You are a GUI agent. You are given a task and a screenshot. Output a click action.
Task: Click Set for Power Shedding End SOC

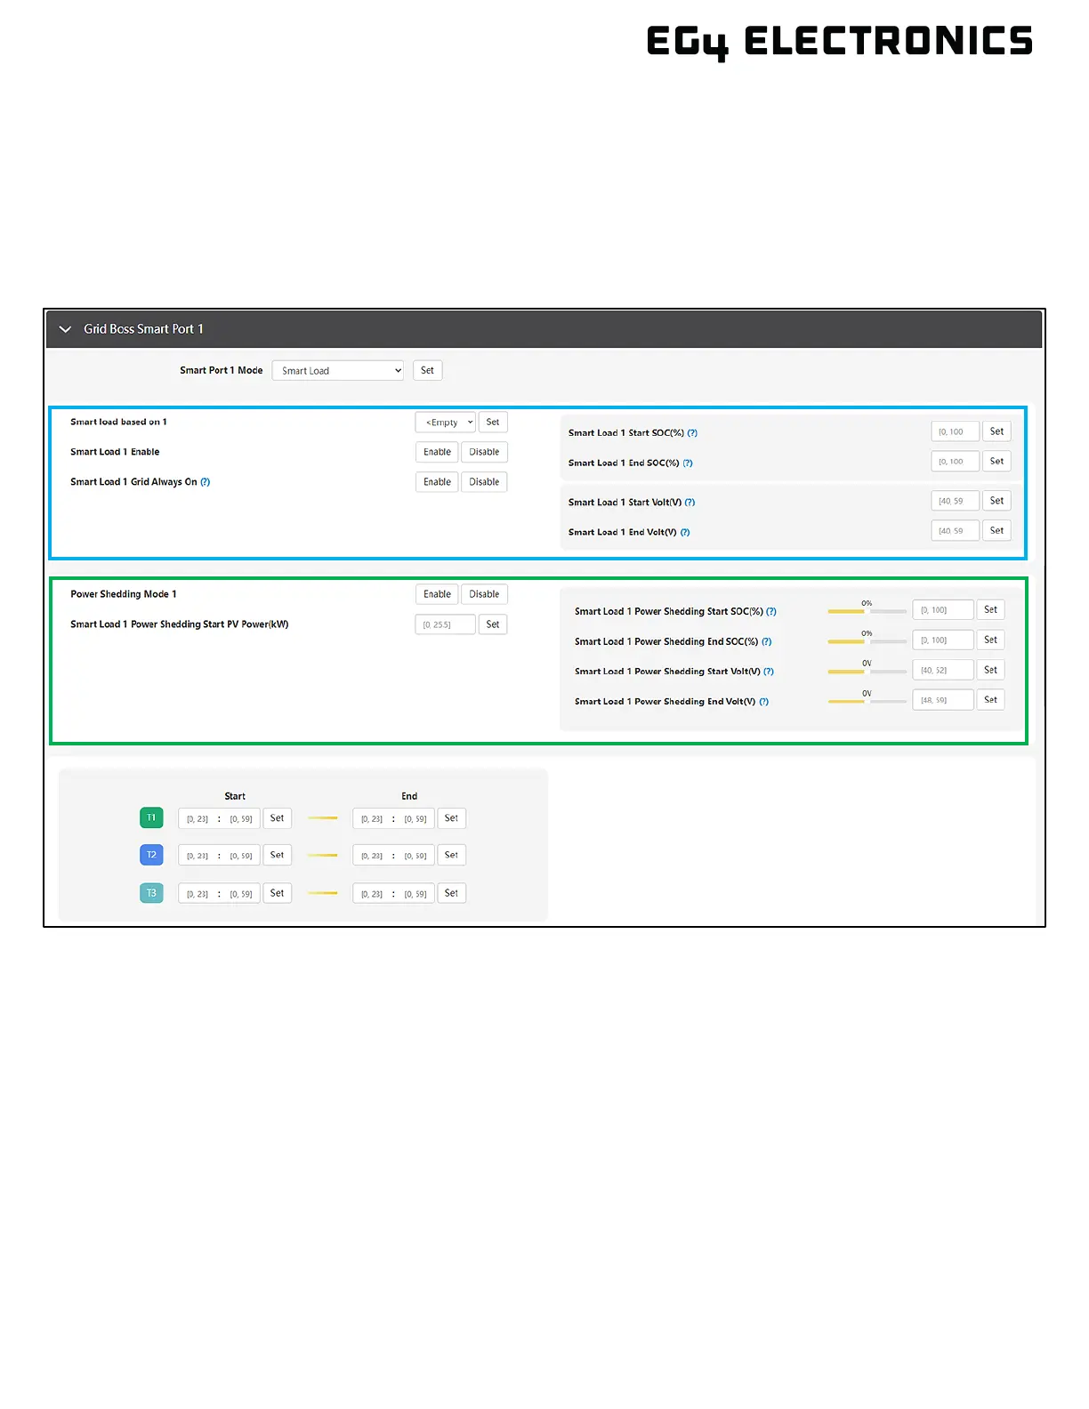point(991,640)
